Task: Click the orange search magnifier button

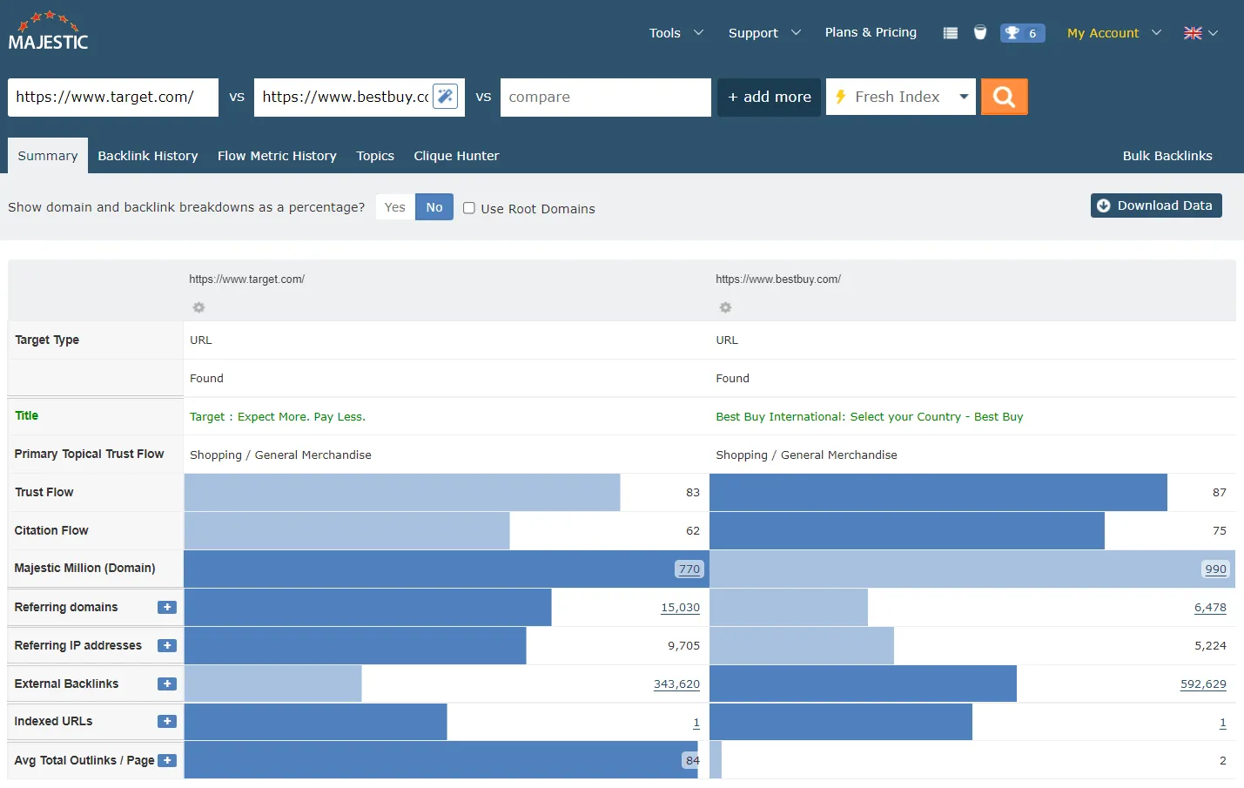Action: (1004, 97)
